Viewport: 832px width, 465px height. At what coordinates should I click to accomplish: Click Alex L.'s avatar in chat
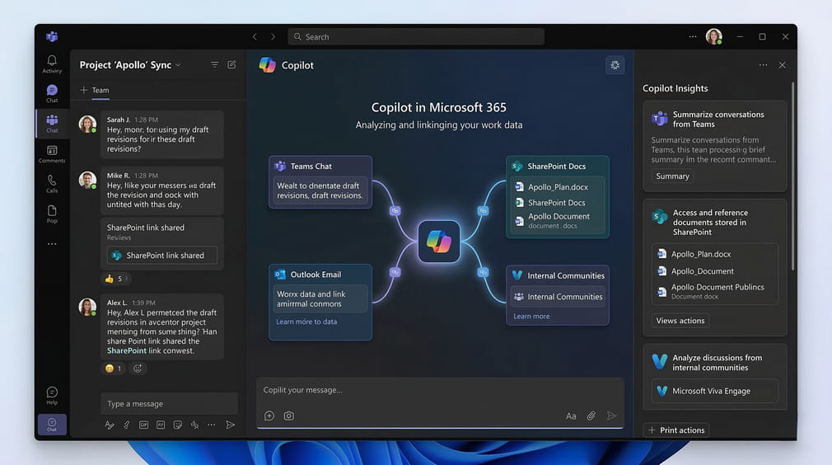[x=87, y=307]
